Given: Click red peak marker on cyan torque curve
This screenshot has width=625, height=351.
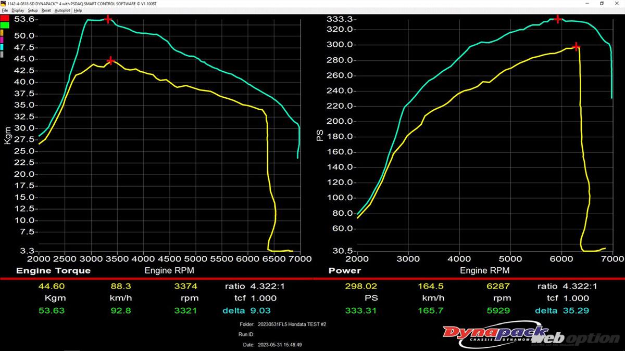Looking at the screenshot, I should tap(108, 20).
